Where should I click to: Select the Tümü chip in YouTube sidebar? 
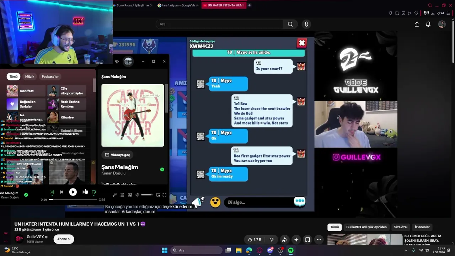[334, 227]
